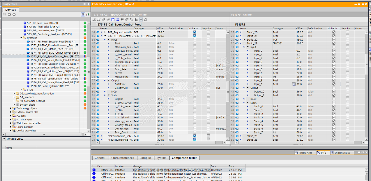The height and width of the screenshot is (181, 371).
Task: Toggle Setpoint checkbox for TOF_RequestLinkedAx row
Action: click(x=208, y=32)
